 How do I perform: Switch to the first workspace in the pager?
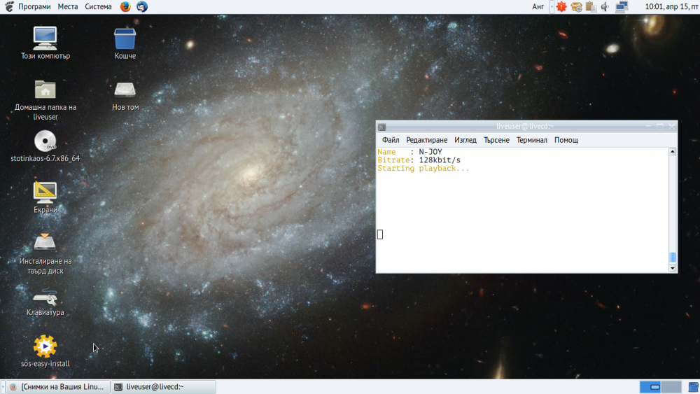(650, 387)
